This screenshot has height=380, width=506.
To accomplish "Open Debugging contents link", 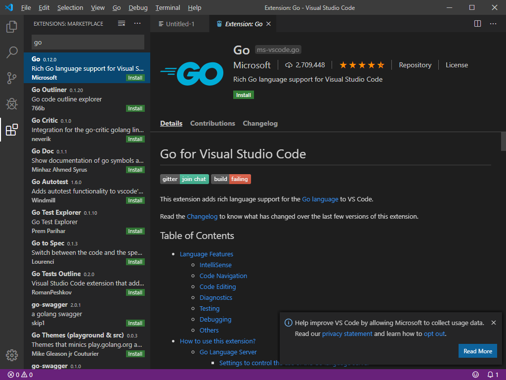I will [x=215, y=320].
